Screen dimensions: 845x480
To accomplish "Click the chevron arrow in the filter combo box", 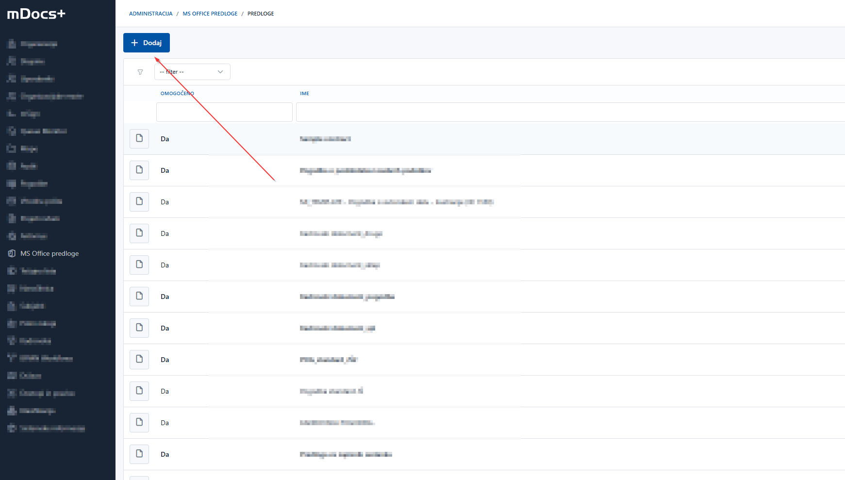I will 220,72.
